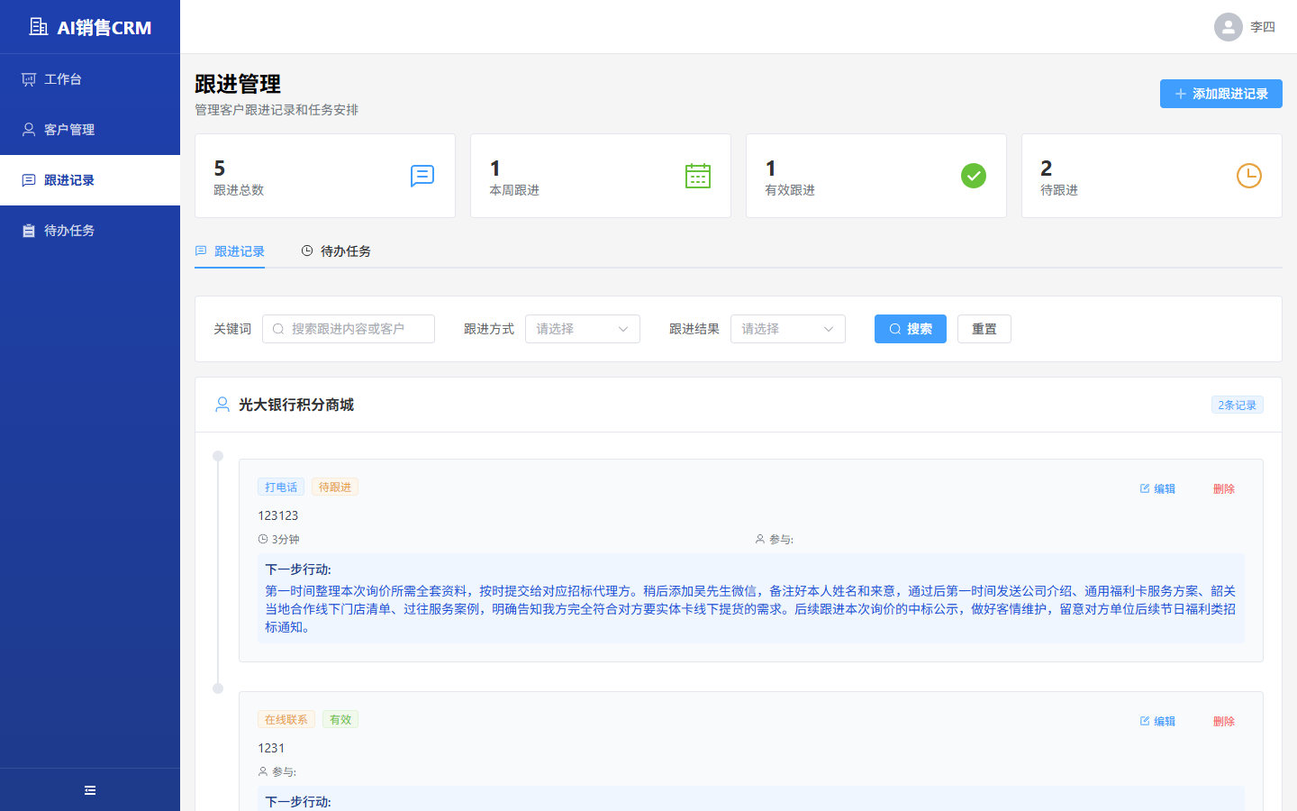Switch to the 跟进记录 tab
The height and width of the screenshot is (811, 1297).
(230, 251)
